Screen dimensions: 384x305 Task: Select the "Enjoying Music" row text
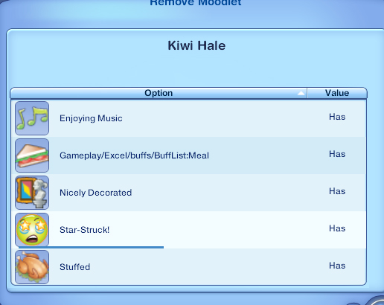(x=91, y=118)
